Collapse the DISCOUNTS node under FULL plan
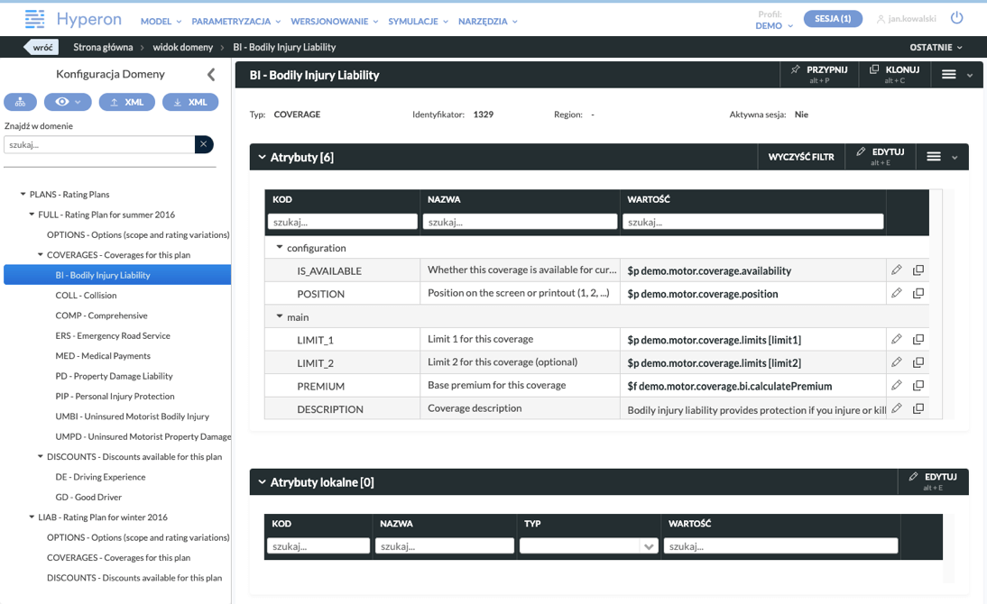 41,457
